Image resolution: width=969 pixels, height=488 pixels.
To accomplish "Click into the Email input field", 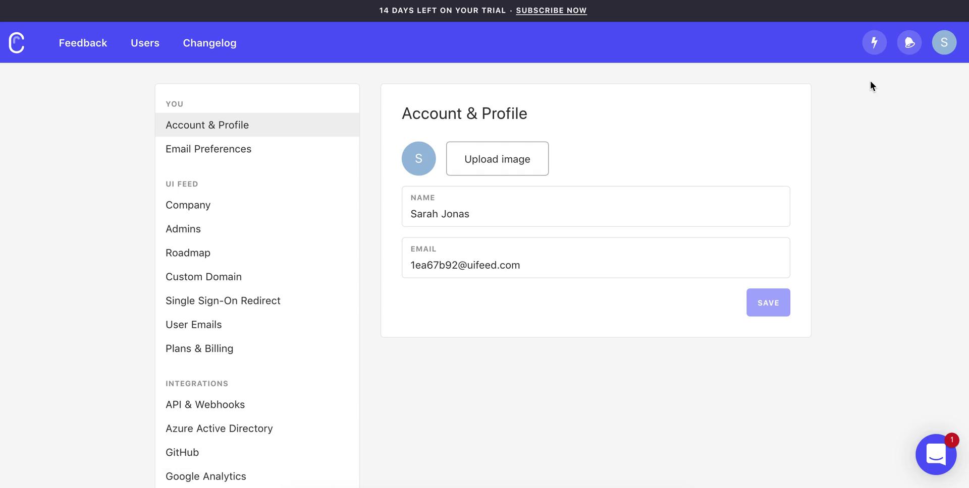I will (x=596, y=265).
